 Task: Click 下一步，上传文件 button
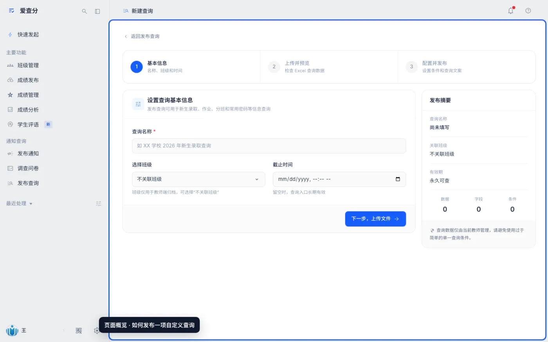pyautogui.click(x=375, y=219)
